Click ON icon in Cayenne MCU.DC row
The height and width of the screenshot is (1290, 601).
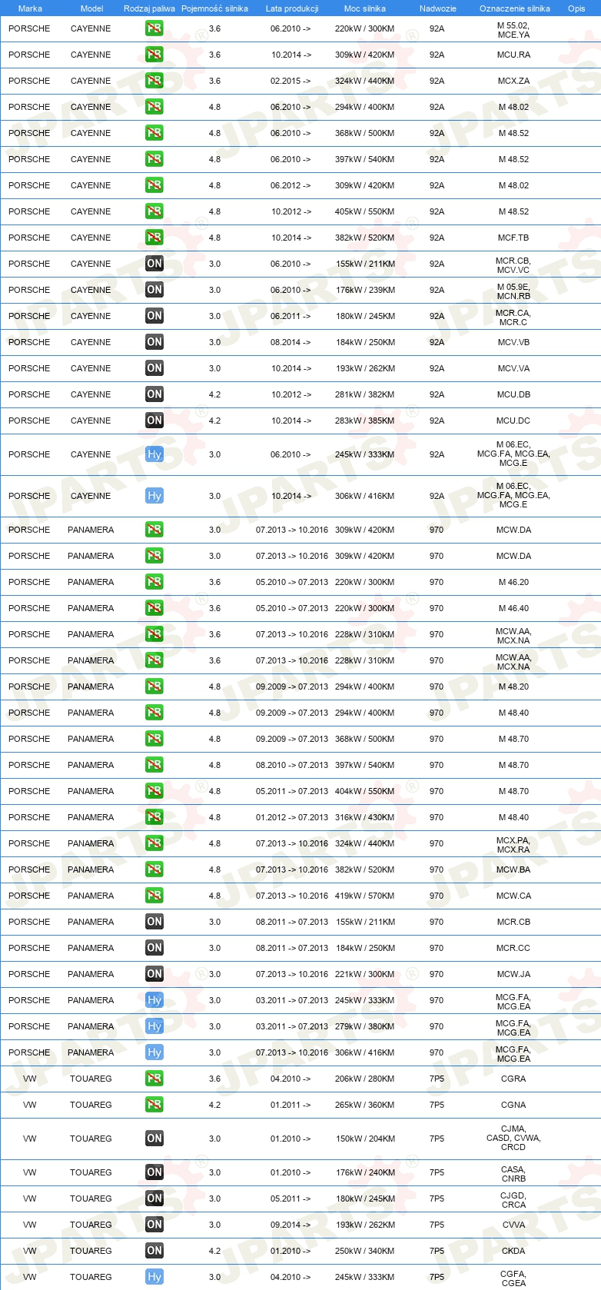[154, 421]
